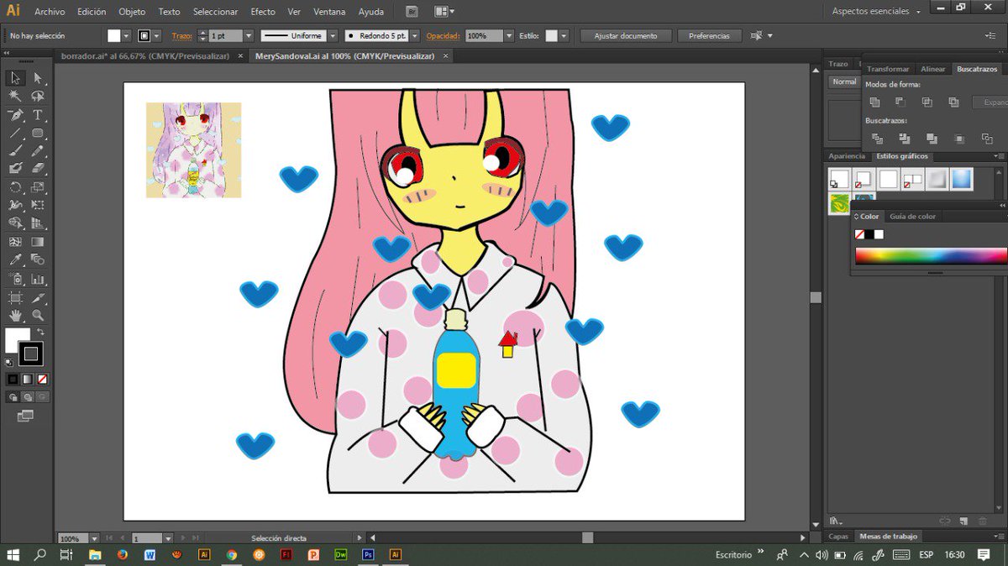Enable Draw Behind mode
Screen dimensions: 1008x566
click(x=28, y=396)
